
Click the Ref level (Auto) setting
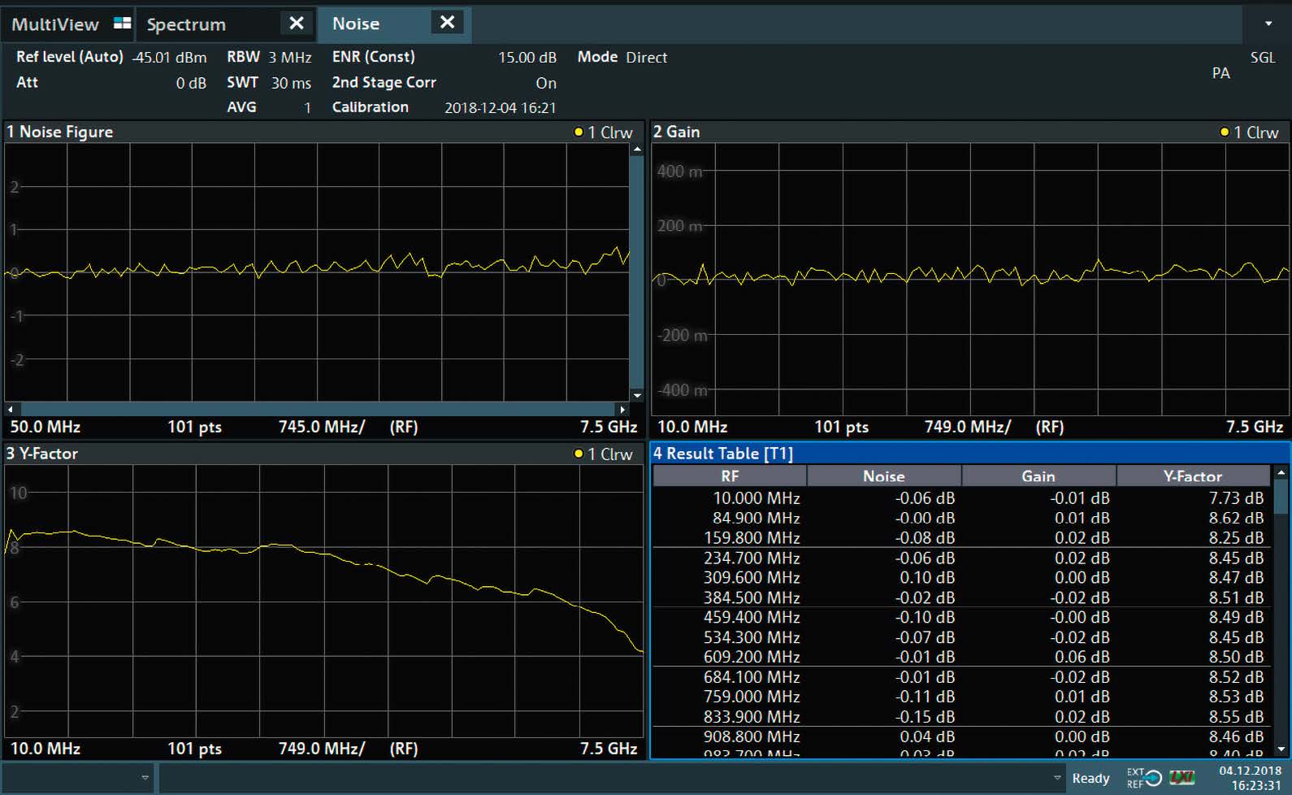pos(111,57)
